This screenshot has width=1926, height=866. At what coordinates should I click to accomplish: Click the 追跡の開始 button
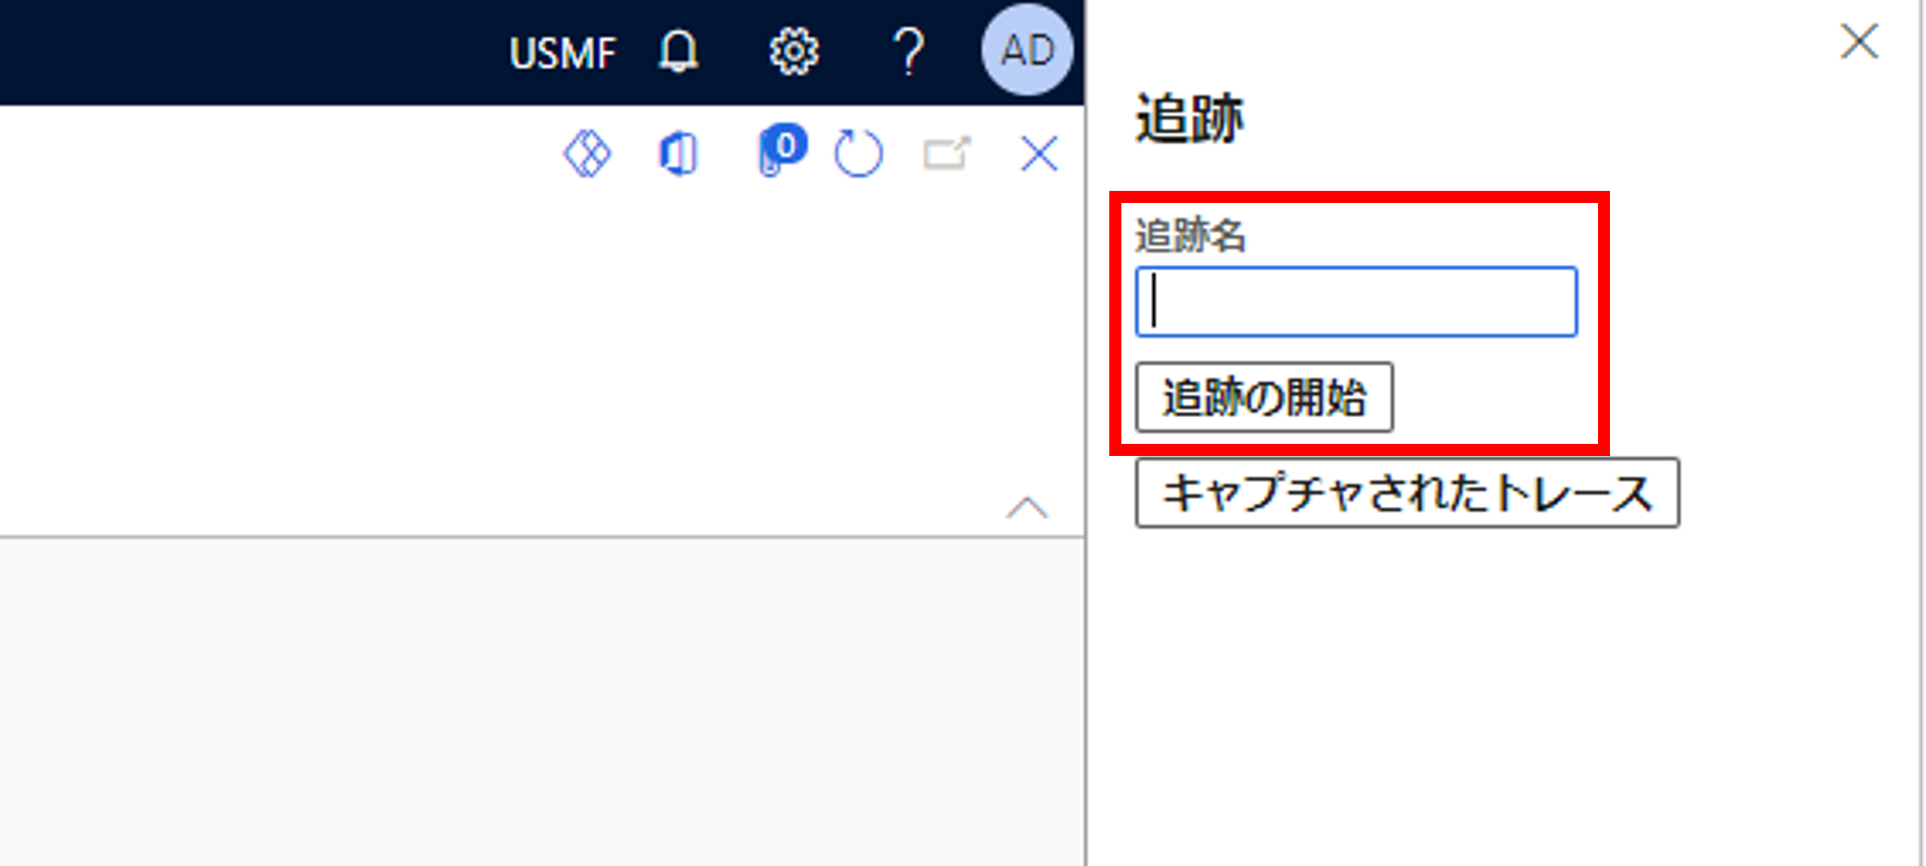pos(1264,397)
